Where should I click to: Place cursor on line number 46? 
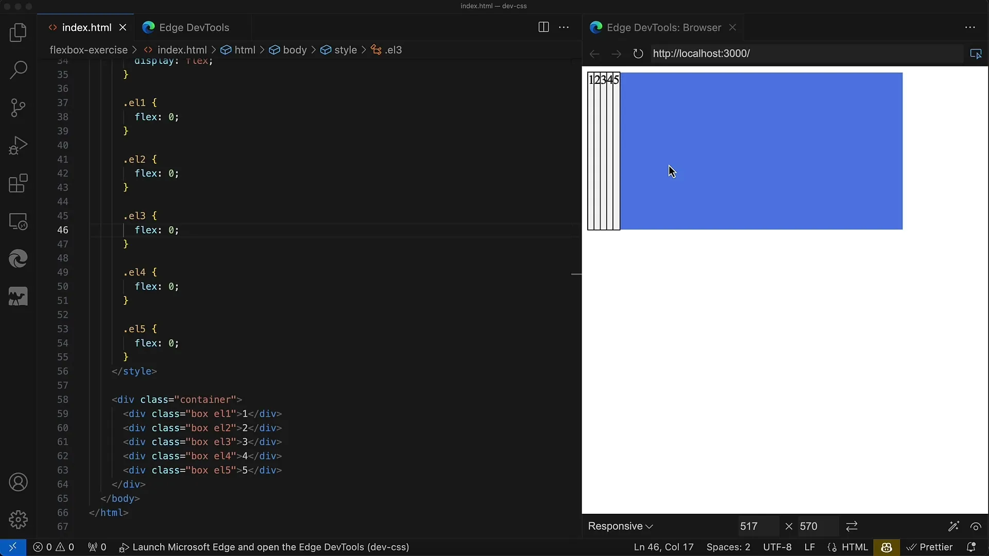(x=62, y=230)
